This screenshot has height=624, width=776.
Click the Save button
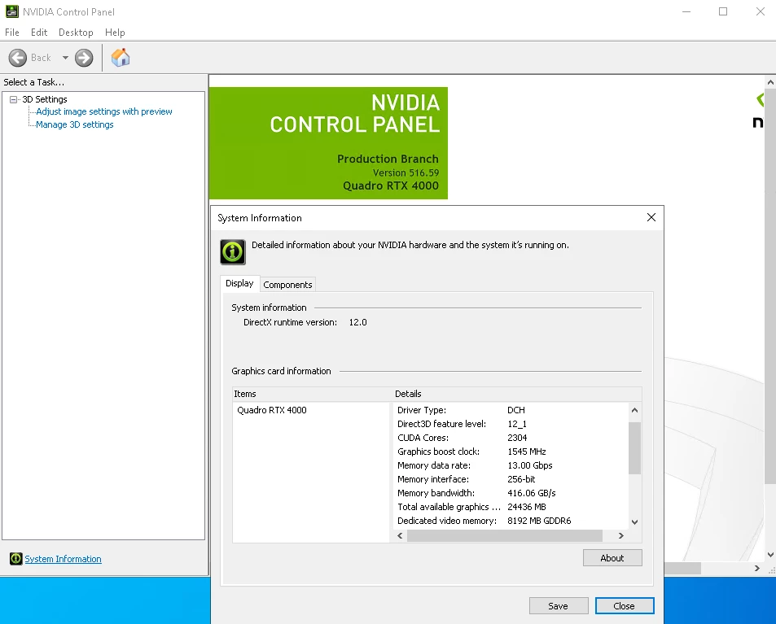pyautogui.click(x=559, y=606)
